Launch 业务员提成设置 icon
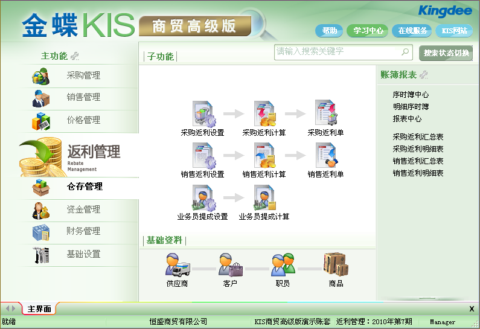Viewport: 480px width, 329px height. [x=203, y=198]
